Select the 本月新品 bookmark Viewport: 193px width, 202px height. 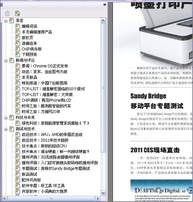tap(29, 77)
